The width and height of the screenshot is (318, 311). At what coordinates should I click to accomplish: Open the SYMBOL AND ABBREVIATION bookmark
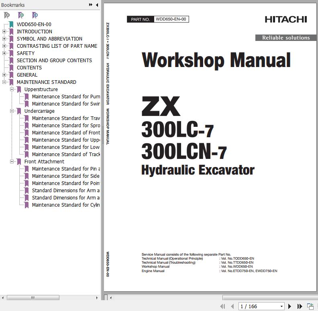(x=49, y=39)
